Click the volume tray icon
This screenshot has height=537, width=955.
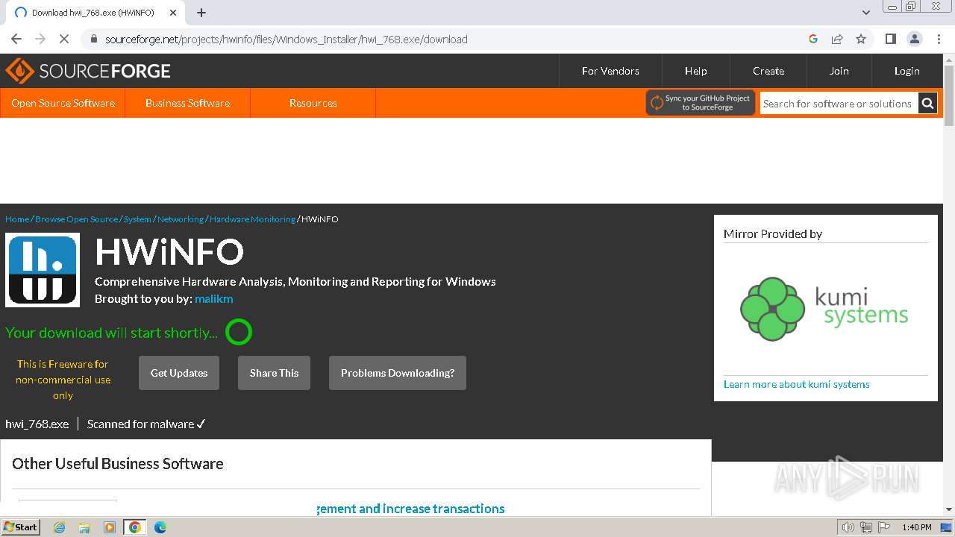point(848,527)
